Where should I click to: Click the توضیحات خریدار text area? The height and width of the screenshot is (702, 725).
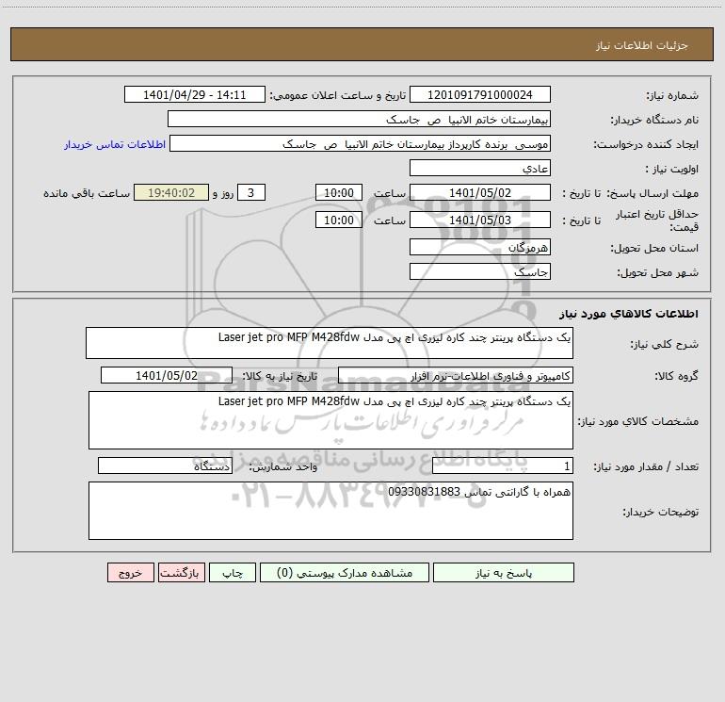point(330,511)
